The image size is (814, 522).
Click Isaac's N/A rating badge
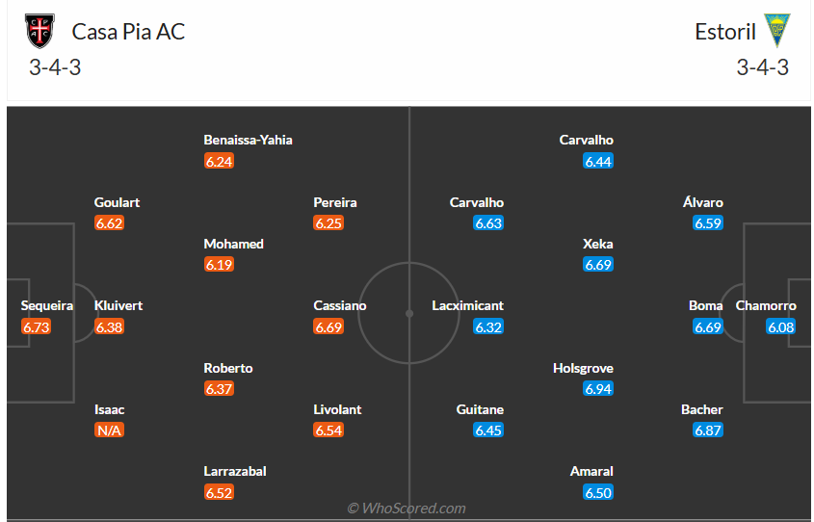[x=109, y=431]
